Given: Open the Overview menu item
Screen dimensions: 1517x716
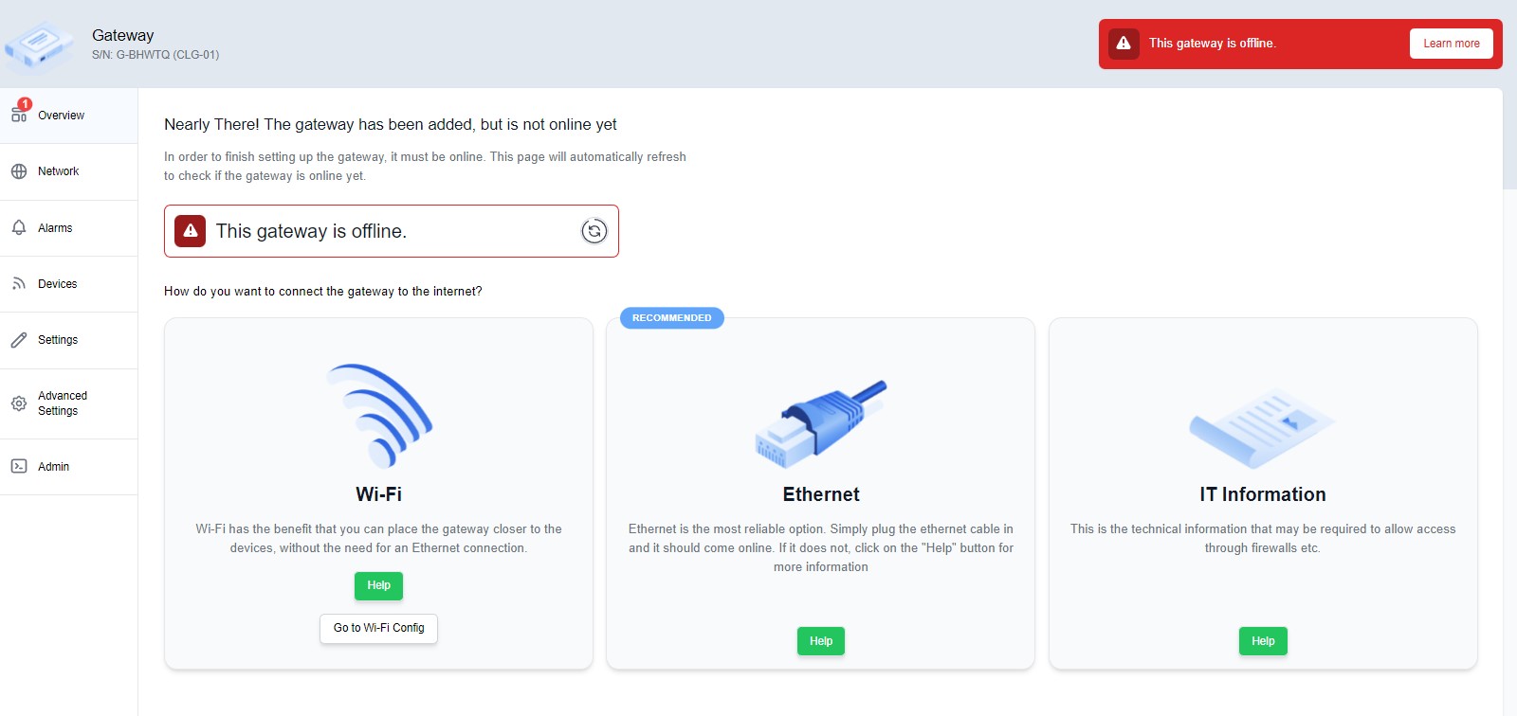Looking at the screenshot, I should pos(68,116).
